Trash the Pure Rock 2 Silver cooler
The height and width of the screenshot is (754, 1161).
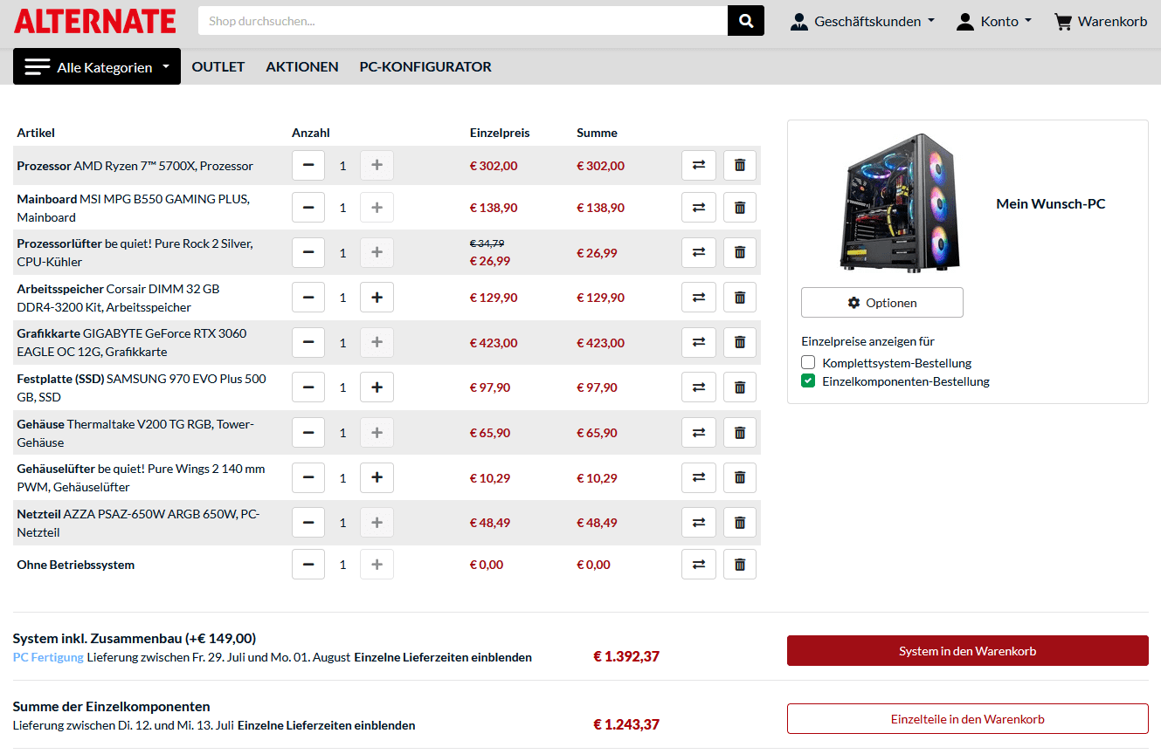(740, 252)
